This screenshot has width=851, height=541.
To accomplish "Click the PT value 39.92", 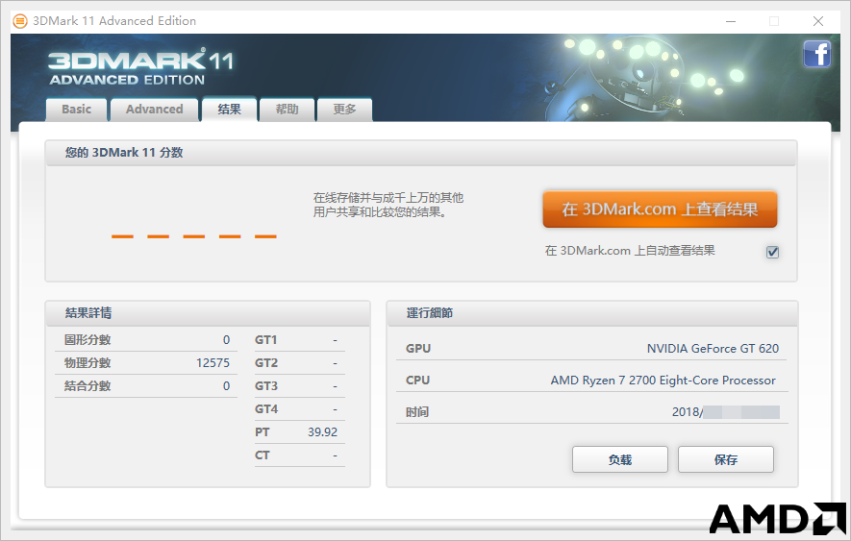I will click(322, 431).
